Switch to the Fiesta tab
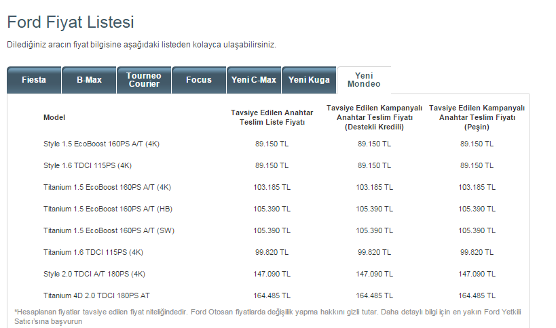Viewport: 556px width, 328px height. pos(34,80)
